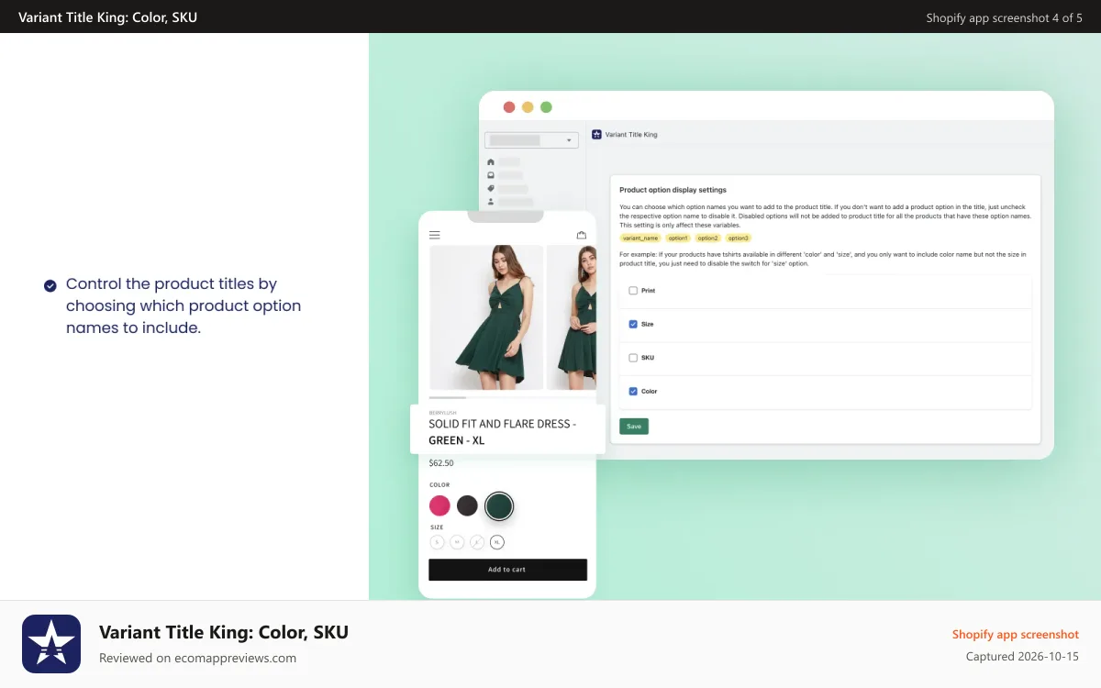Click the option3 variable tag
1101x688 pixels.
click(x=739, y=239)
